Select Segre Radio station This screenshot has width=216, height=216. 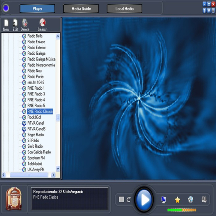point(36,135)
